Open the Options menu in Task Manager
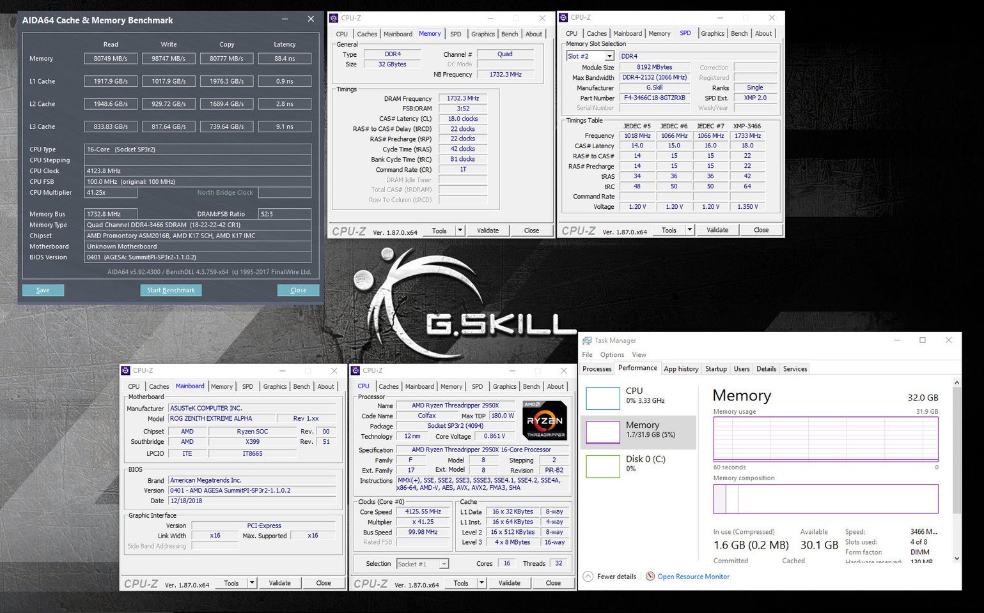This screenshot has height=613, width=984. (x=612, y=354)
